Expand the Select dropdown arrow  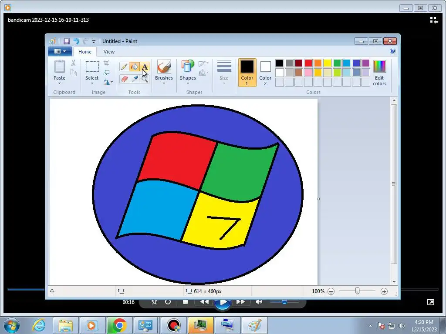click(92, 83)
